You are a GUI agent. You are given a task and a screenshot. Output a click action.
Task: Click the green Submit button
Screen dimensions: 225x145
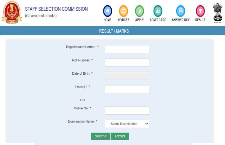point(100,136)
